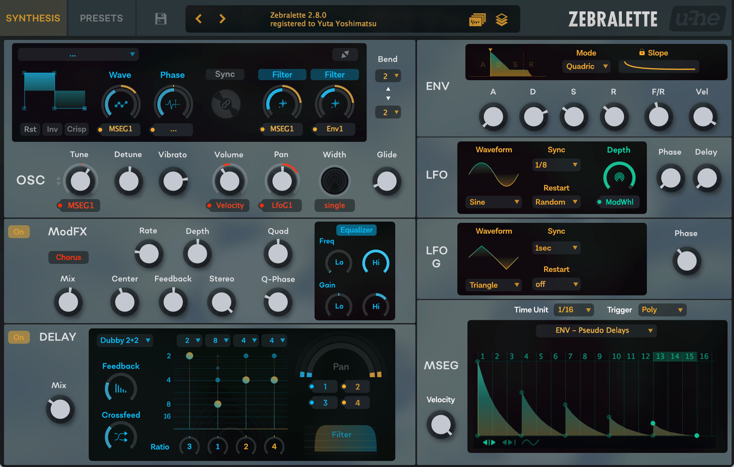Toggle the ModFX On switch
Image resolution: width=734 pixels, height=467 pixels.
(x=19, y=232)
